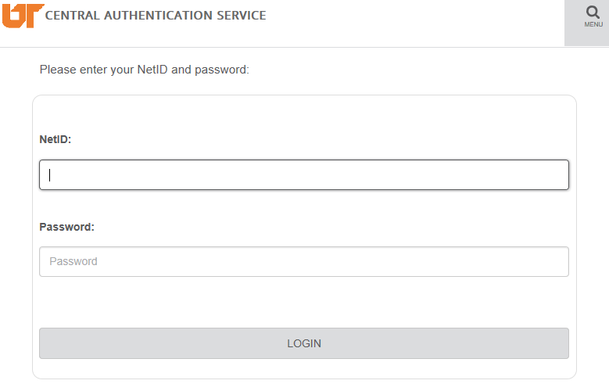Click the NetID label
Image resolution: width=609 pixels, height=384 pixels.
coord(56,139)
